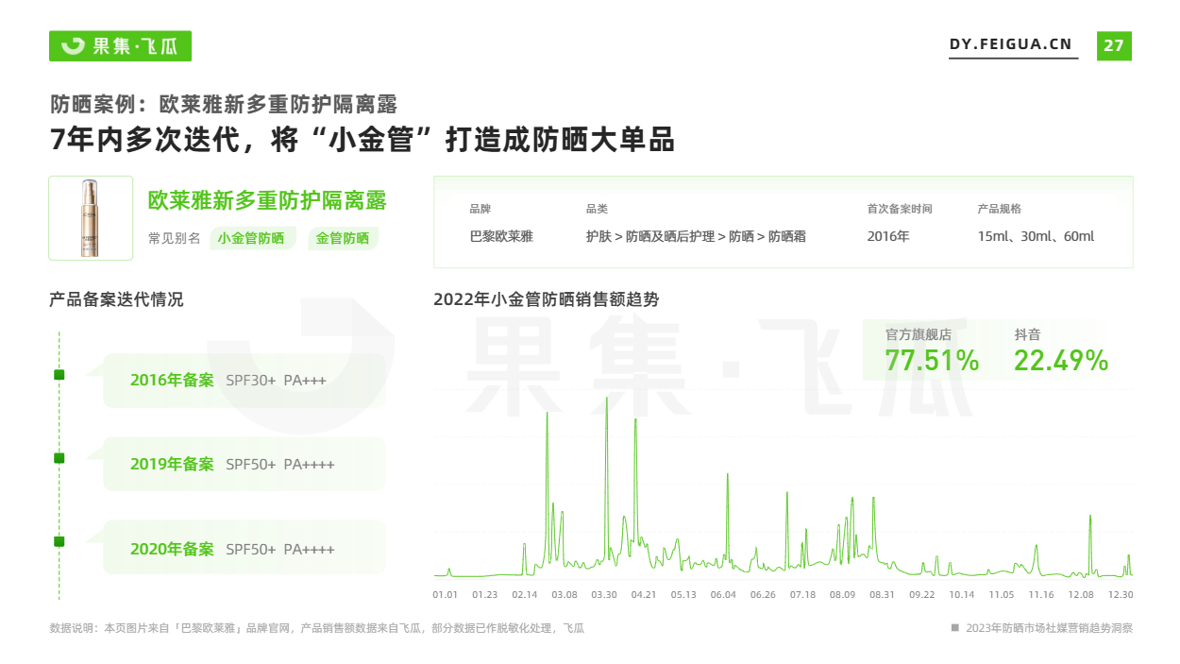Image resolution: width=1180 pixels, height=664 pixels.
Task: Click the 品牌 column header
Action: point(480,209)
